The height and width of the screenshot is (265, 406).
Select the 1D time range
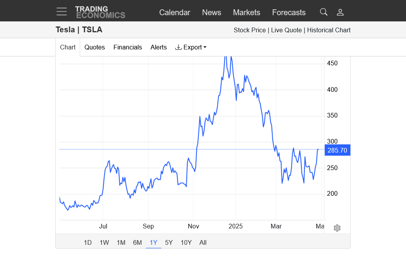pos(88,242)
